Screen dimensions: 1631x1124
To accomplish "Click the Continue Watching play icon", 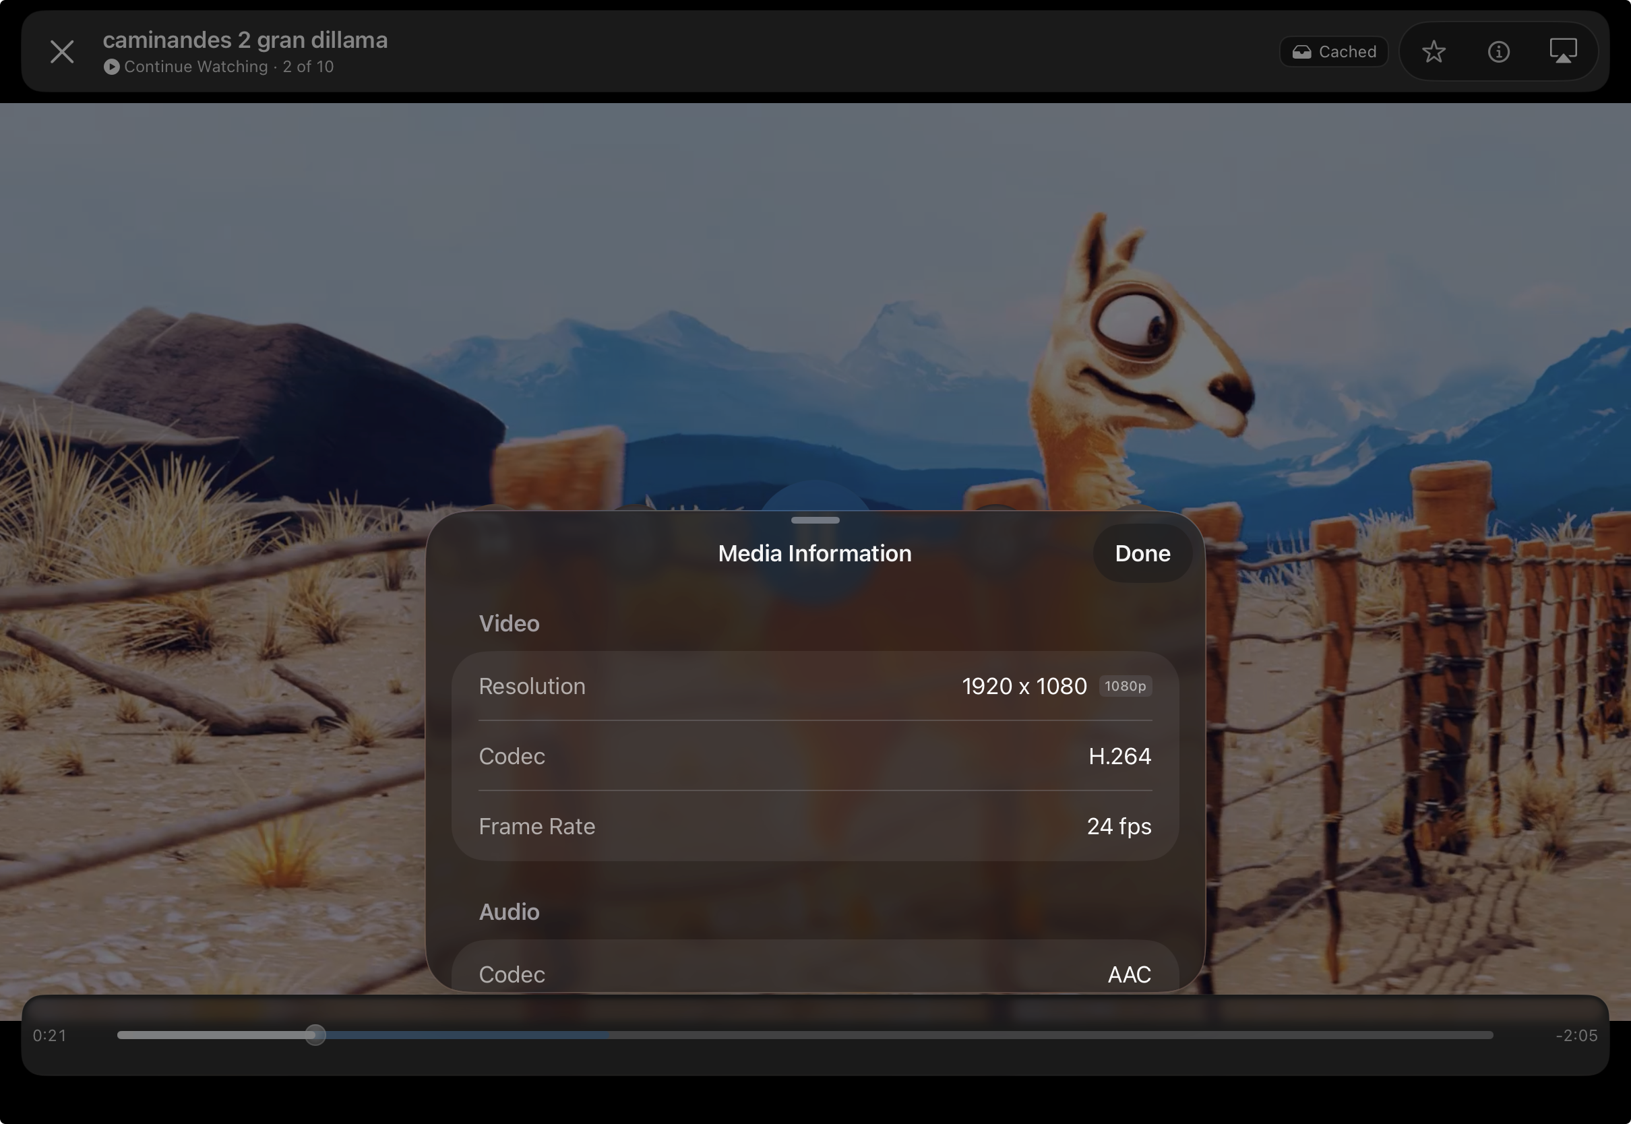I will [x=111, y=67].
